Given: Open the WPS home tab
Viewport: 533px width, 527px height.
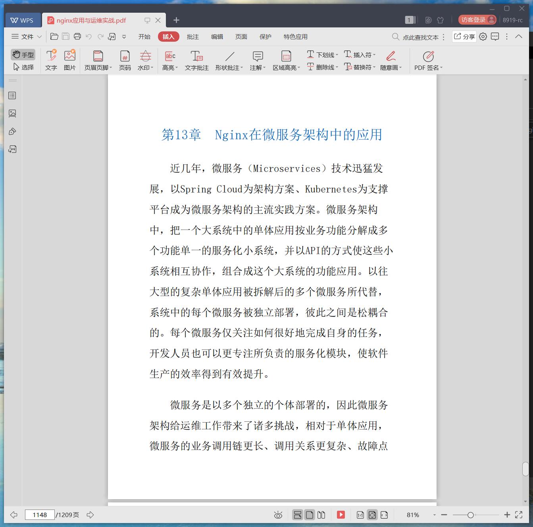Looking at the screenshot, I should [23, 20].
